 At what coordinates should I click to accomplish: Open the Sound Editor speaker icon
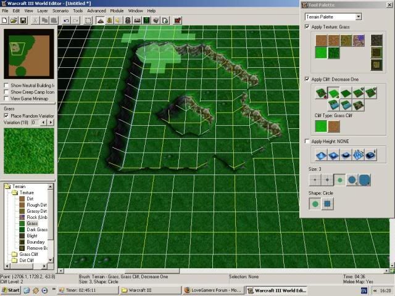[x=118, y=20]
